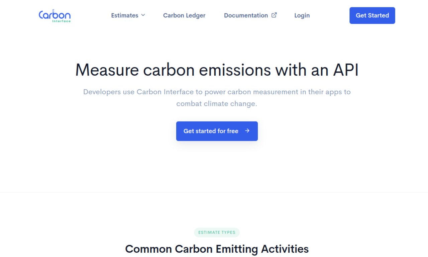Select Carbon Ledger in the navigation bar
The width and height of the screenshot is (428, 257).
point(184,15)
